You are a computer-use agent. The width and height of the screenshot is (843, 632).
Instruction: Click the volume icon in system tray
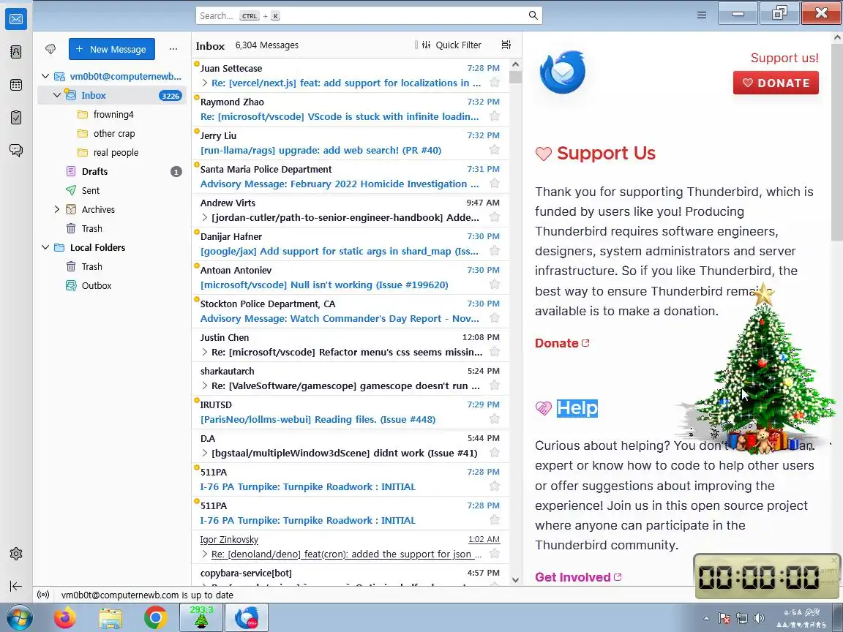pos(759,618)
